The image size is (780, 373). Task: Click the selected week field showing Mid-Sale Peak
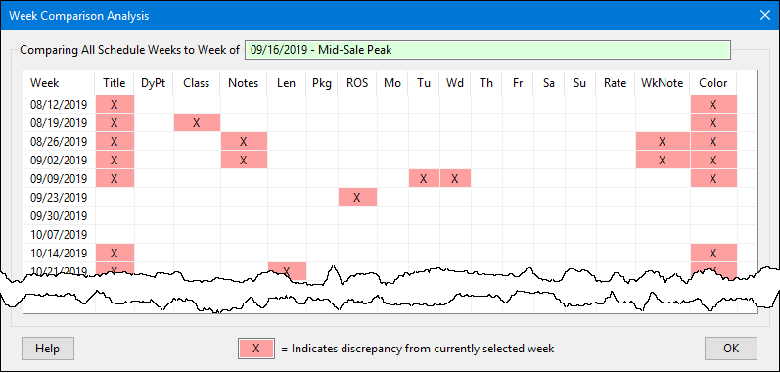click(487, 50)
